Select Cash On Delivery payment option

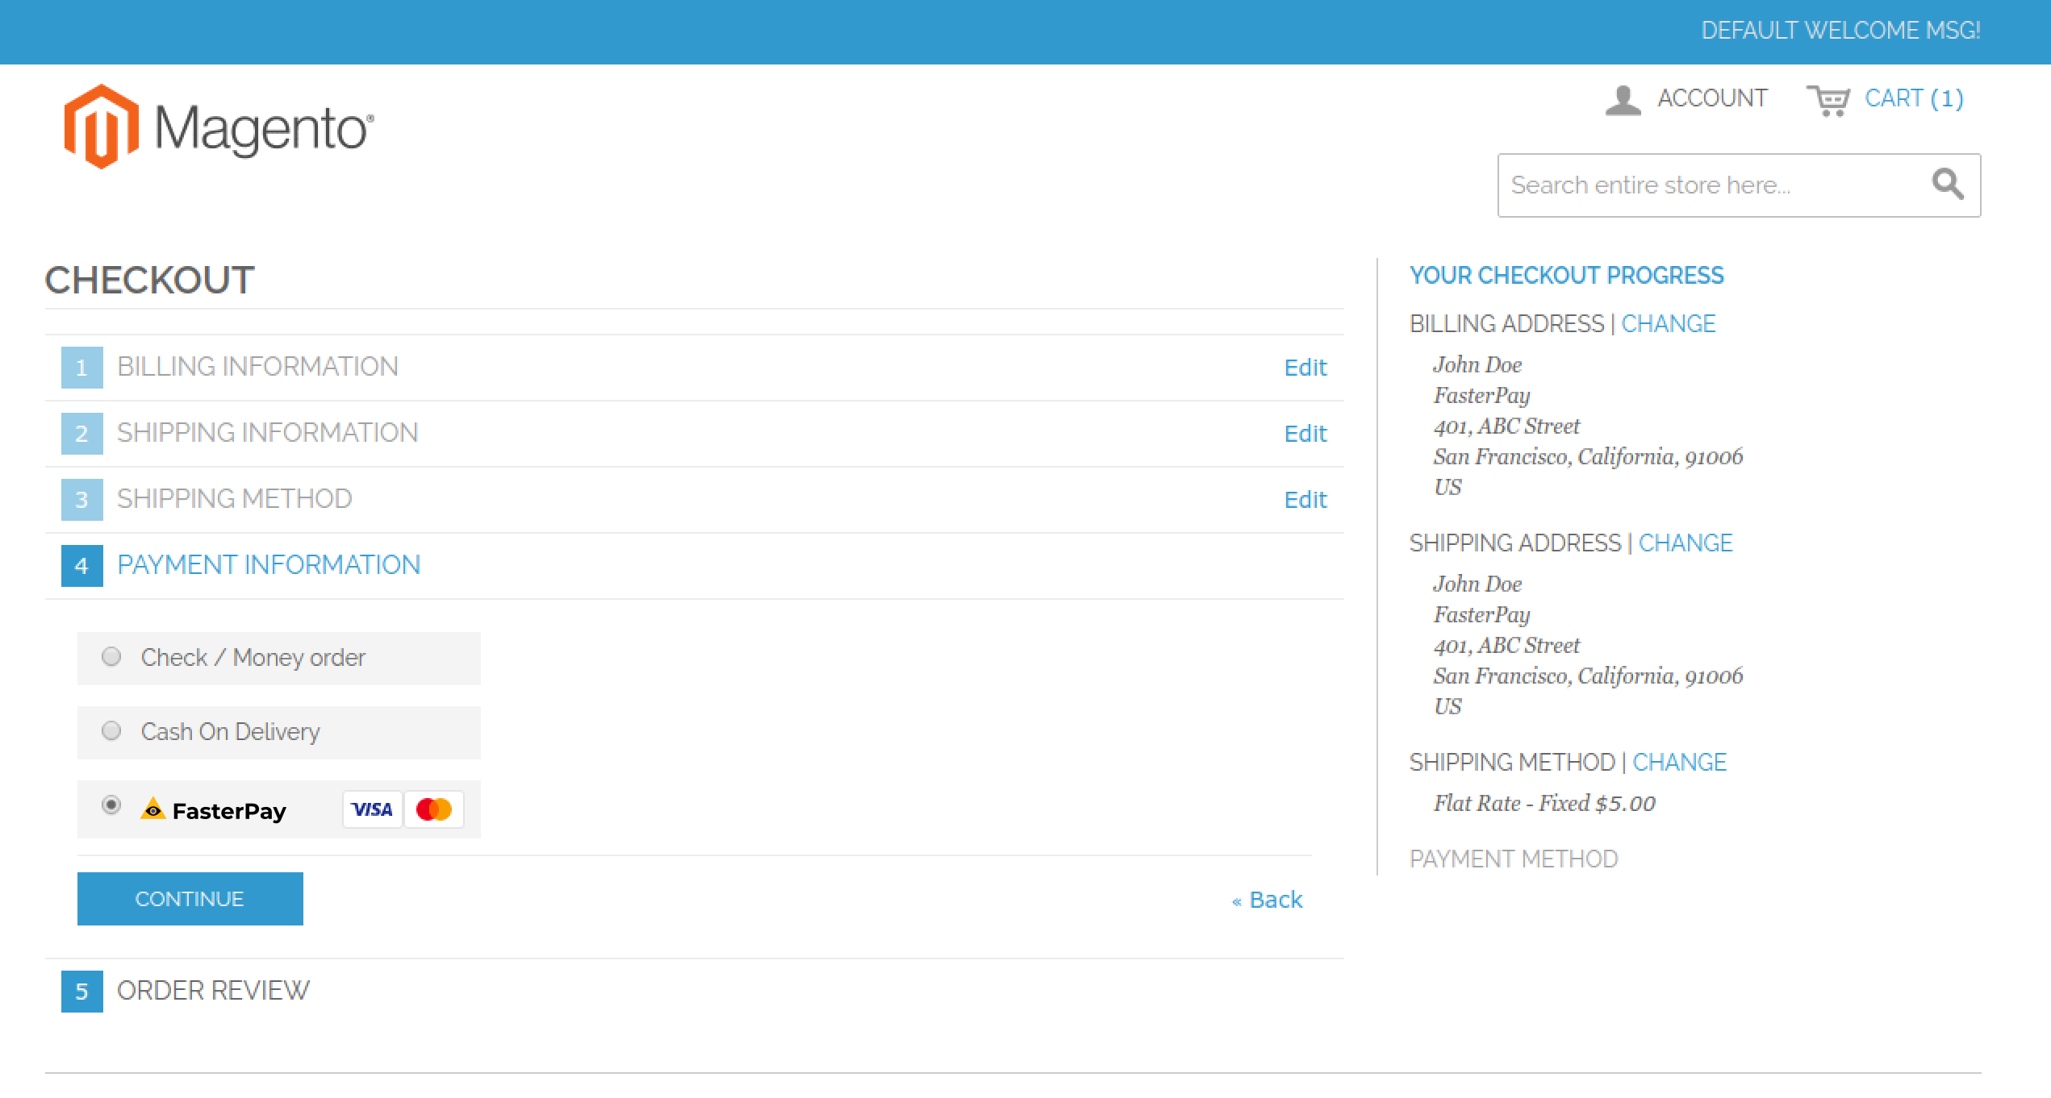[111, 731]
